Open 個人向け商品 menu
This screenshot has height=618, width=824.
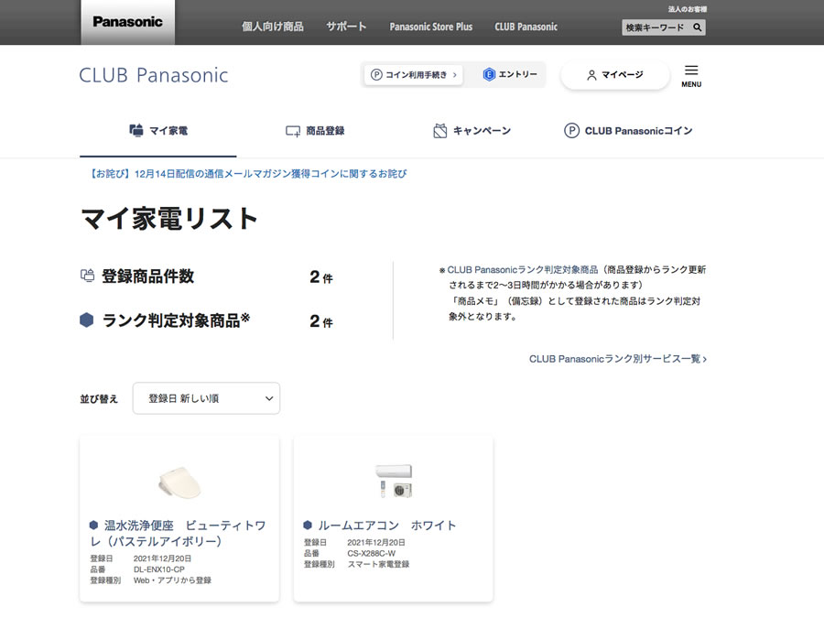[x=273, y=27]
